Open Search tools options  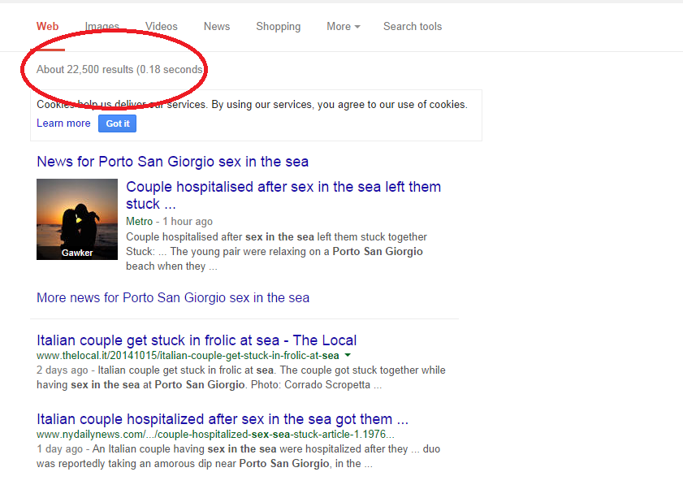(x=413, y=27)
